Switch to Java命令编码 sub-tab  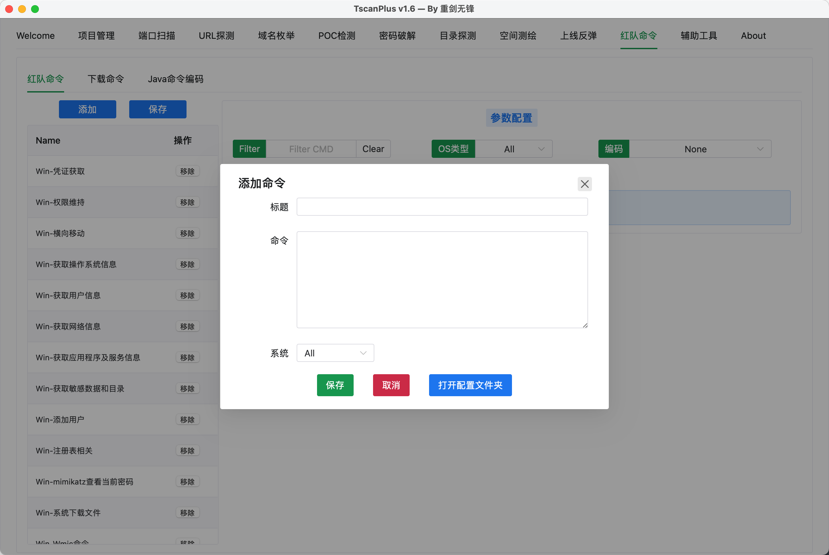tap(176, 79)
